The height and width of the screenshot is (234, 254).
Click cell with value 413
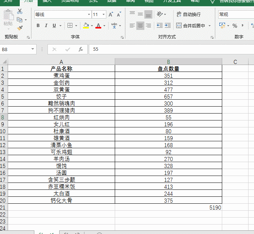point(168,187)
